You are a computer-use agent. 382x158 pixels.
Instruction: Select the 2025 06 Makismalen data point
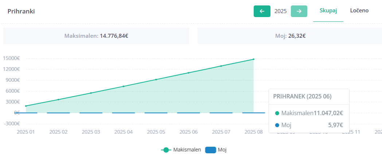pos(188,73)
